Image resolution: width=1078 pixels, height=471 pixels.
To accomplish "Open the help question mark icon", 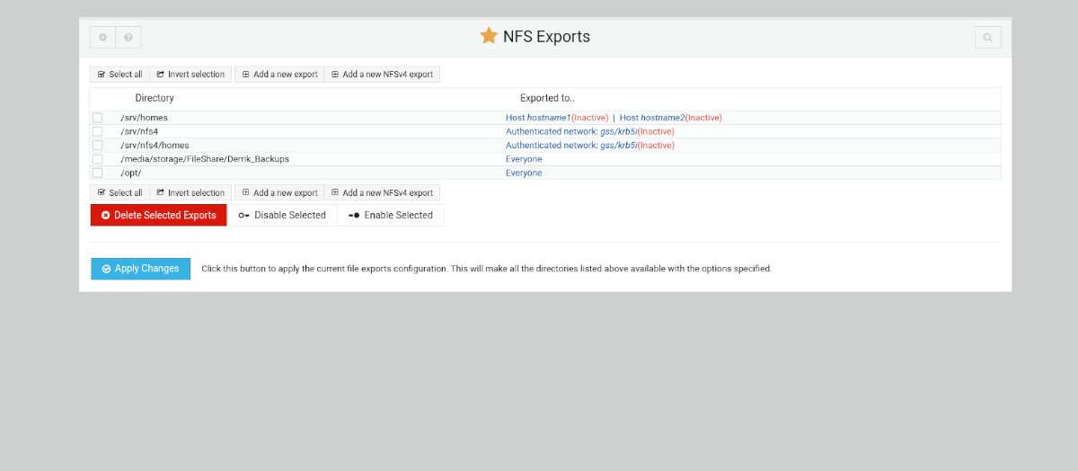I will point(128,38).
